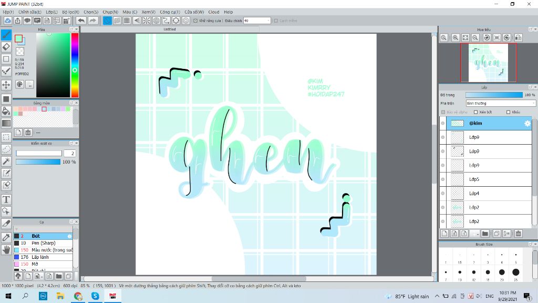Open the Help menu
Viewport: 538px width, 303px height.
pos(229,12)
